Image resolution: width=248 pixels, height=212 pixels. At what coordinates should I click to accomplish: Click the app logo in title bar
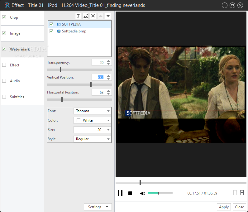click(7, 5)
